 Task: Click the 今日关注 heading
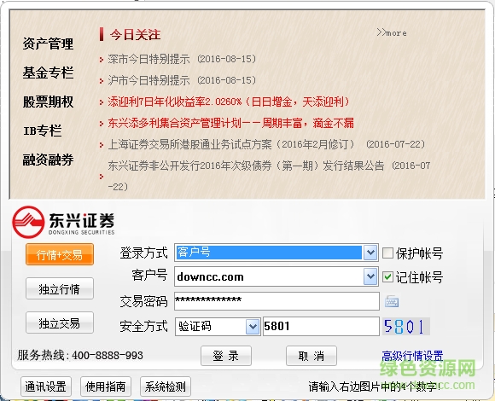[135, 34]
